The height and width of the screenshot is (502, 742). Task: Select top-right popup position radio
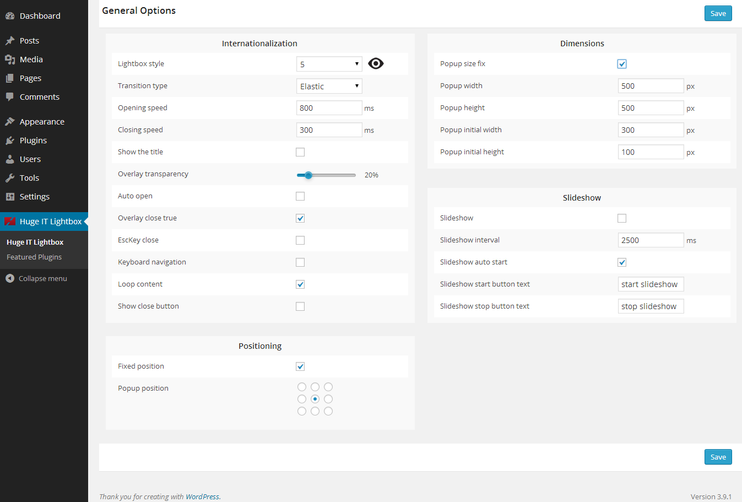click(x=328, y=387)
